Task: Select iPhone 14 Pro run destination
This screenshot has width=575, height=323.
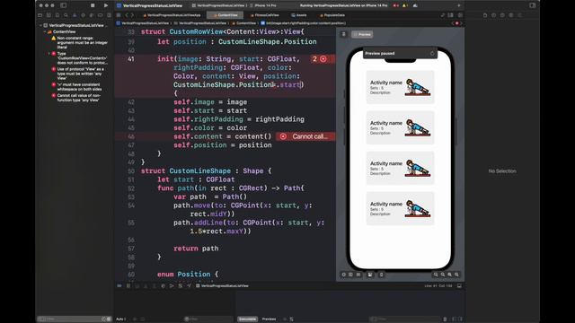Action: click(x=263, y=5)
